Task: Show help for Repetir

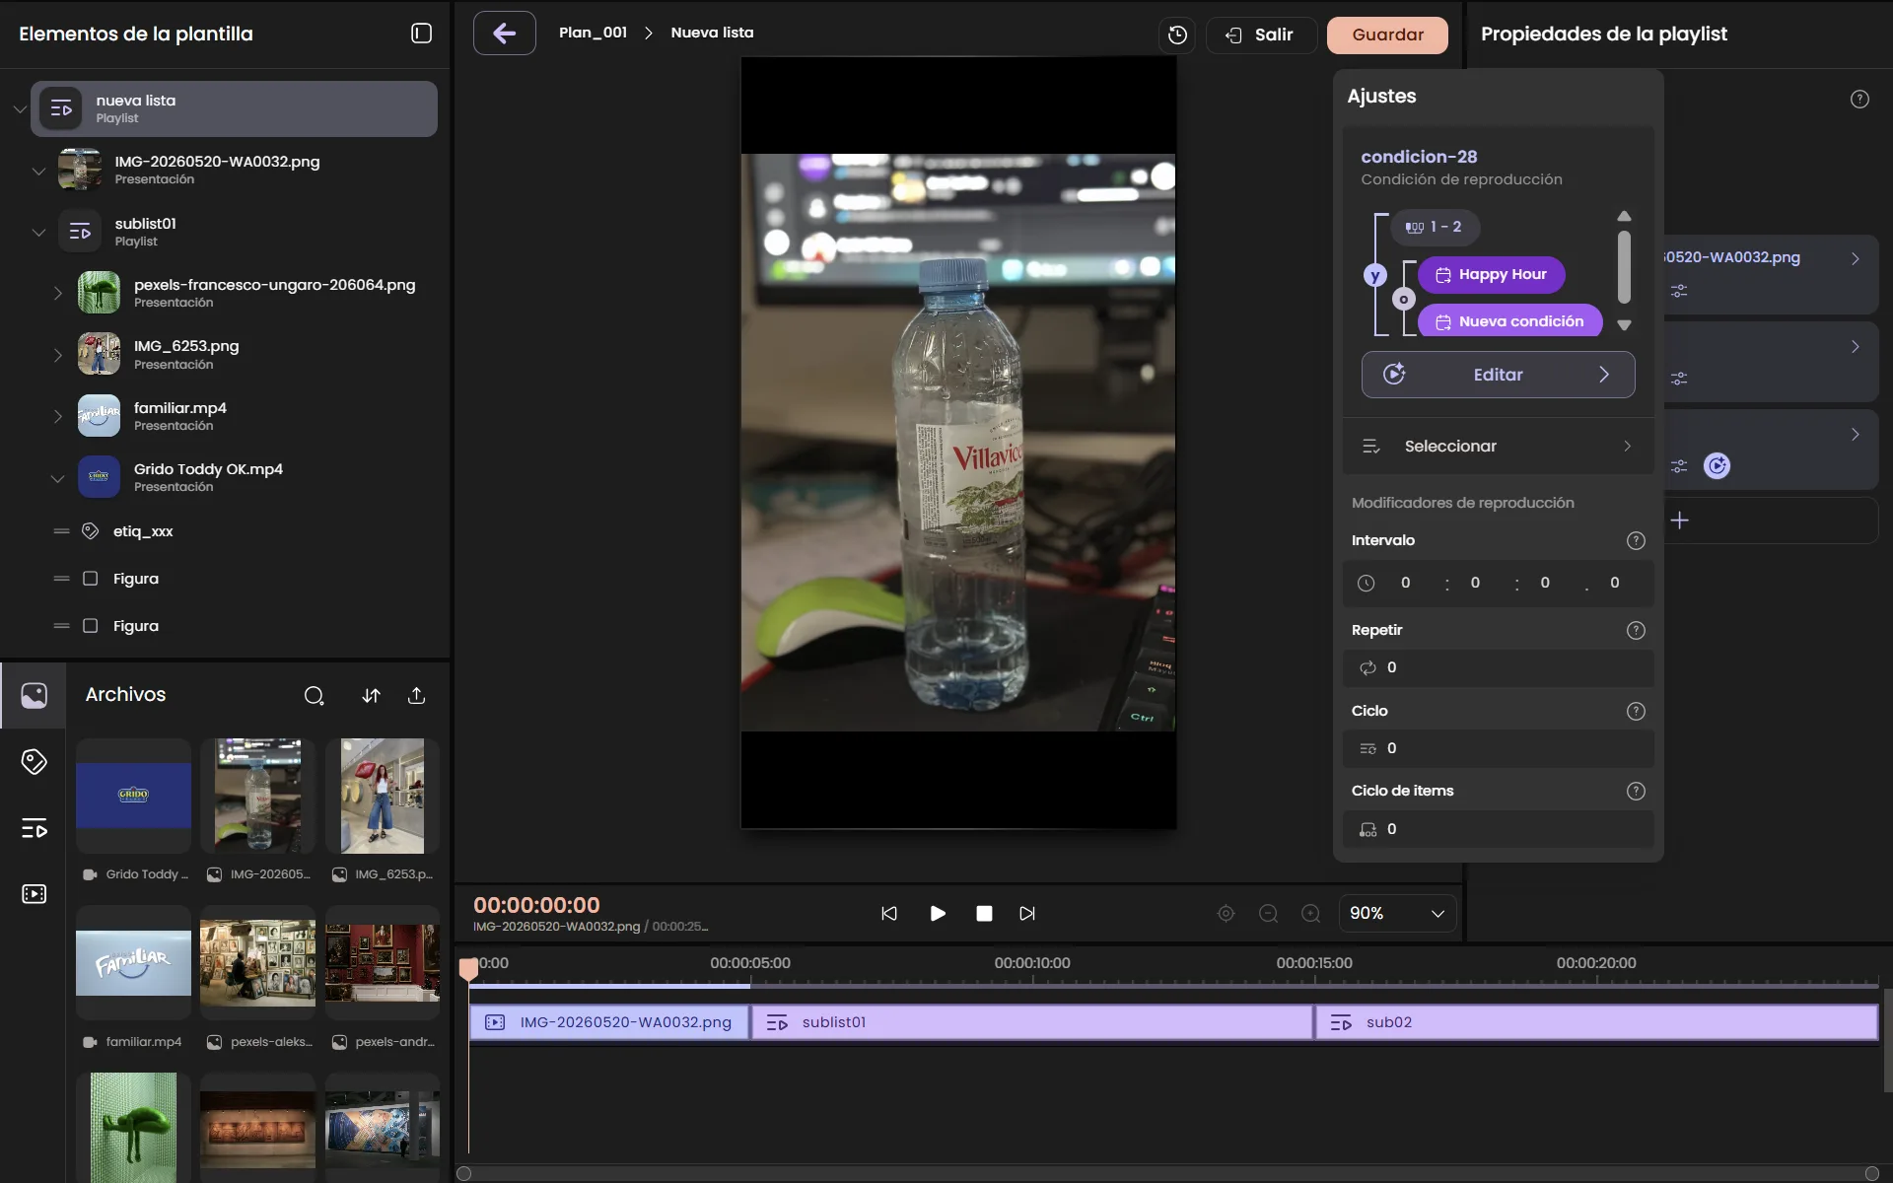Action: [1636, 630]
